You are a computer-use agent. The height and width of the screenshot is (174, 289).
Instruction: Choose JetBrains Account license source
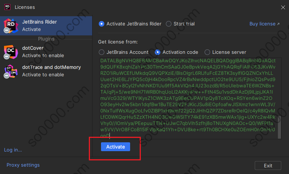(123, 52)
